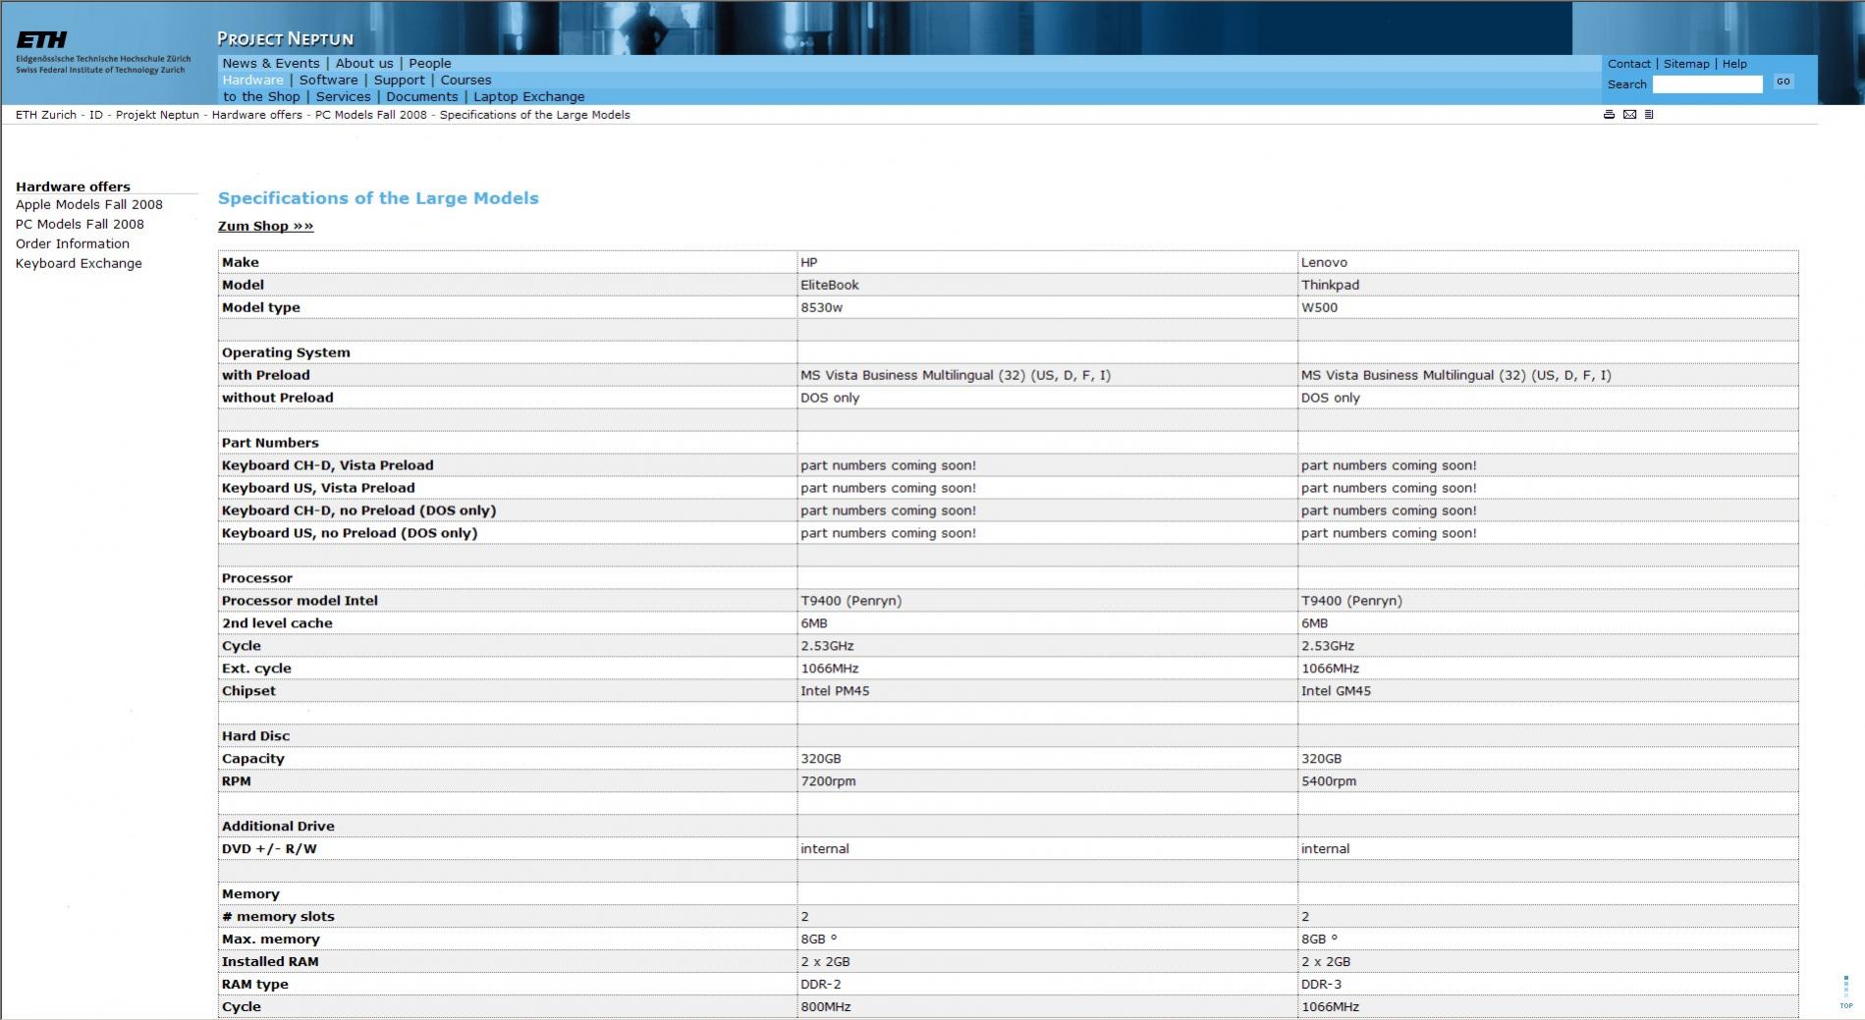Click the 'Intel GM45' chipset cell

coord(1548,691)
